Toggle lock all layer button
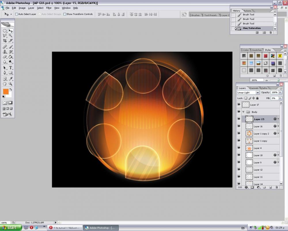Image resolution: width=288 pixels, height=231 pixels. [257, 98]
